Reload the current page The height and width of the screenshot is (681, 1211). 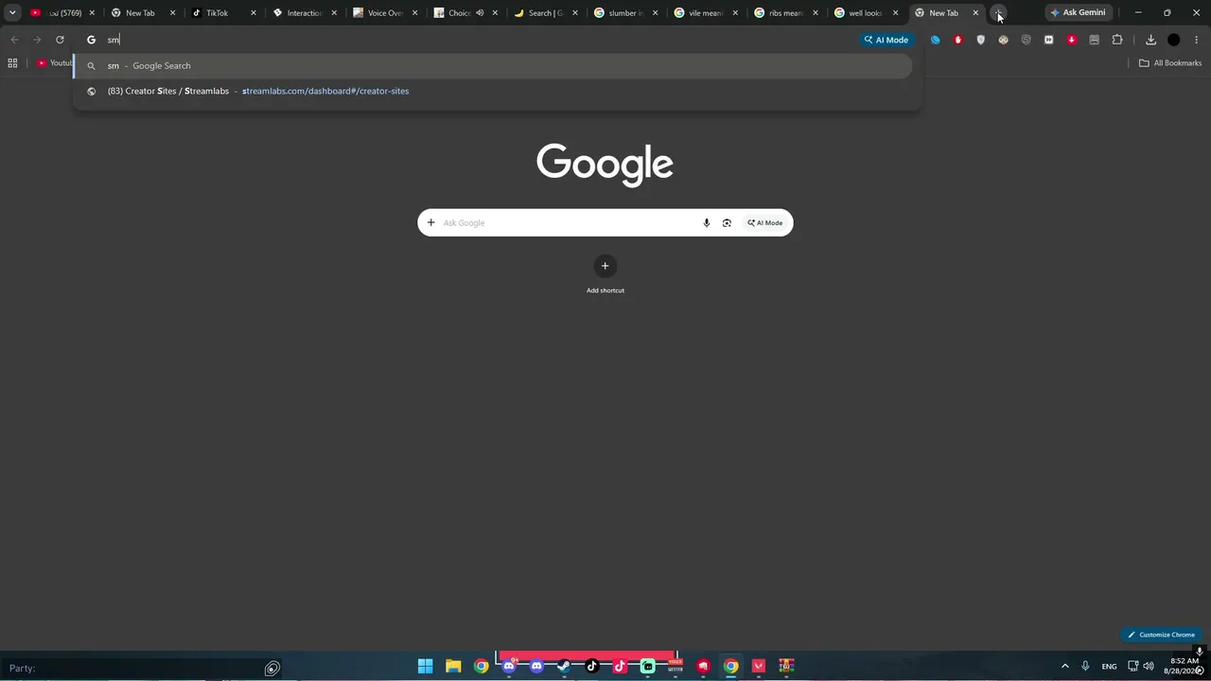click(60, 40)
